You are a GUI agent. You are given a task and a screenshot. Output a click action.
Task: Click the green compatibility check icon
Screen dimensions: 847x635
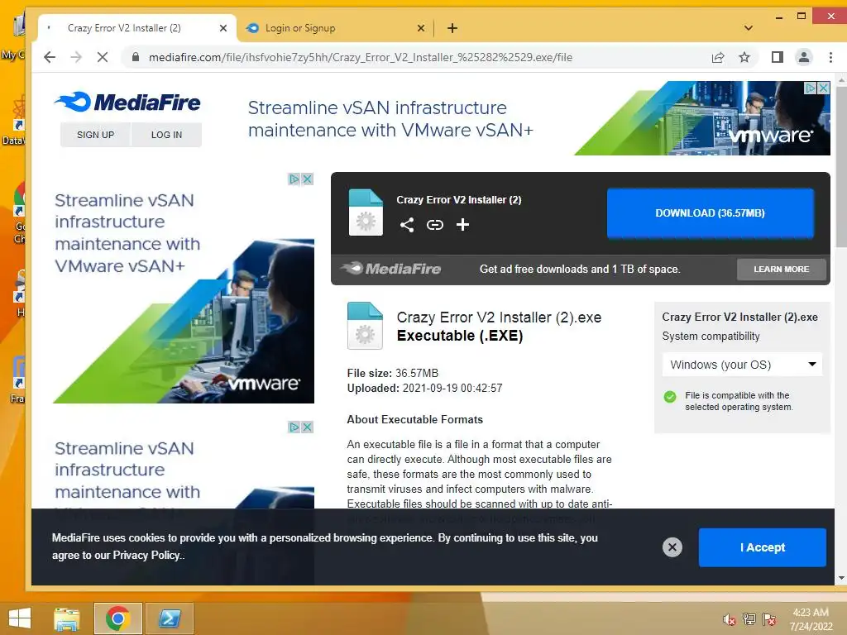(670, 397)
